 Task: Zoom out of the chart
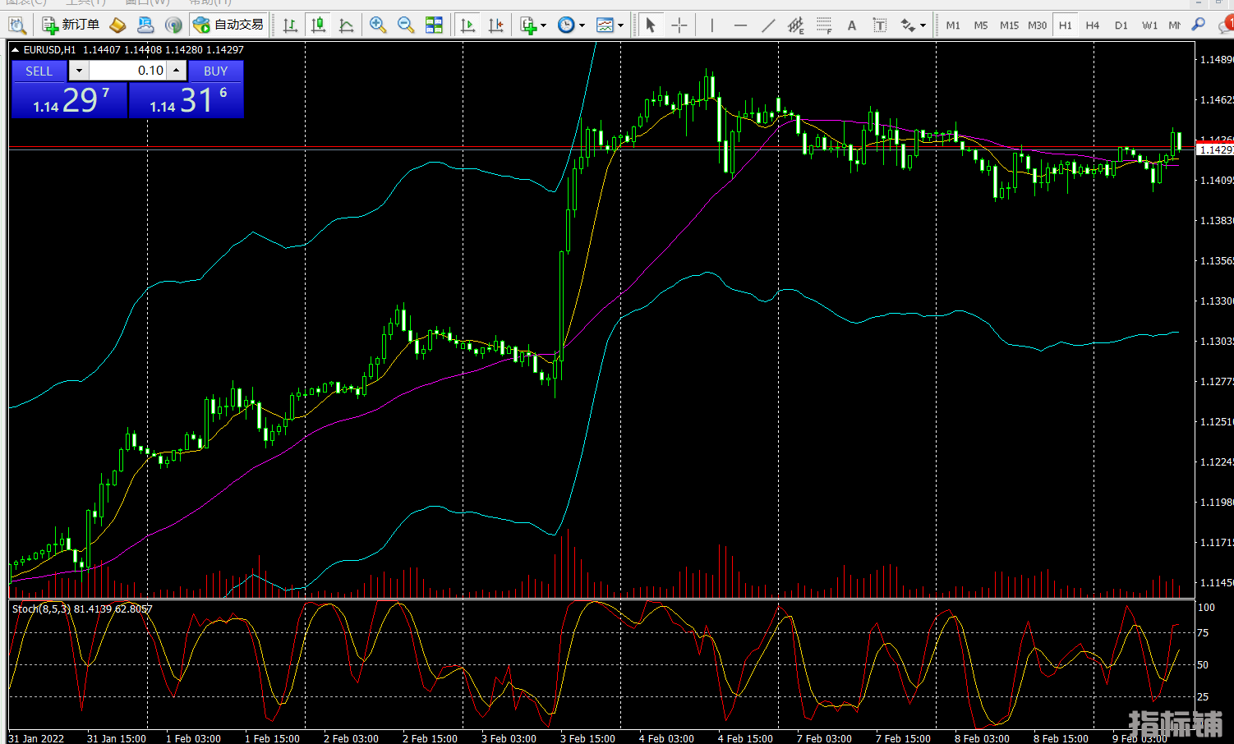(x=405, y=25)
